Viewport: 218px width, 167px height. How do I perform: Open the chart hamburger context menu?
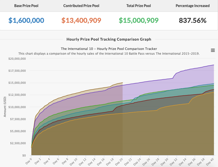click(213, 50)
